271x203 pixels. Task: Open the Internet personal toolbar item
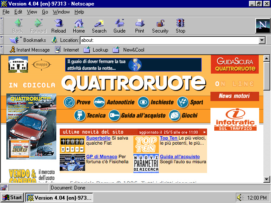point(67,50)
